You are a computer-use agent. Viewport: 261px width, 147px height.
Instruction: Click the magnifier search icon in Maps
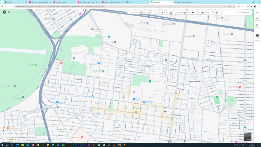[x=221, y=13]
